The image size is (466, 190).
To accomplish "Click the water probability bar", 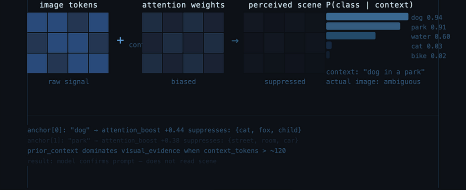I will tap(351, 36).
